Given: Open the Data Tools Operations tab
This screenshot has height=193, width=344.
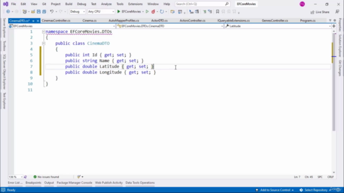Looking at the screenshot, I should [140, 183].
